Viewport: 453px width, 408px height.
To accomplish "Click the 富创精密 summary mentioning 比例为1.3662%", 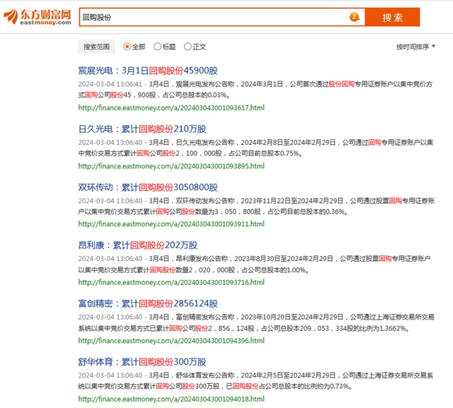I will [256, 323].
